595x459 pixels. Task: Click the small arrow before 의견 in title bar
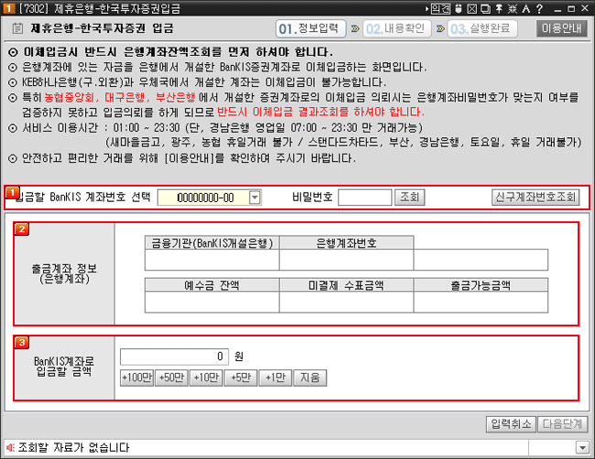pyautogui.click(x=427, y=8)
